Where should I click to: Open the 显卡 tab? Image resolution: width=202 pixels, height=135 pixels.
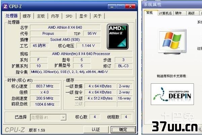tap(83, 16)
